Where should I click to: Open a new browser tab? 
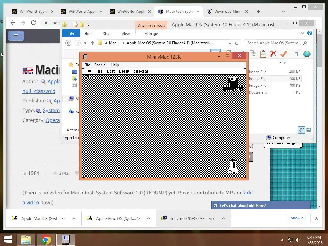coord(258,12)
